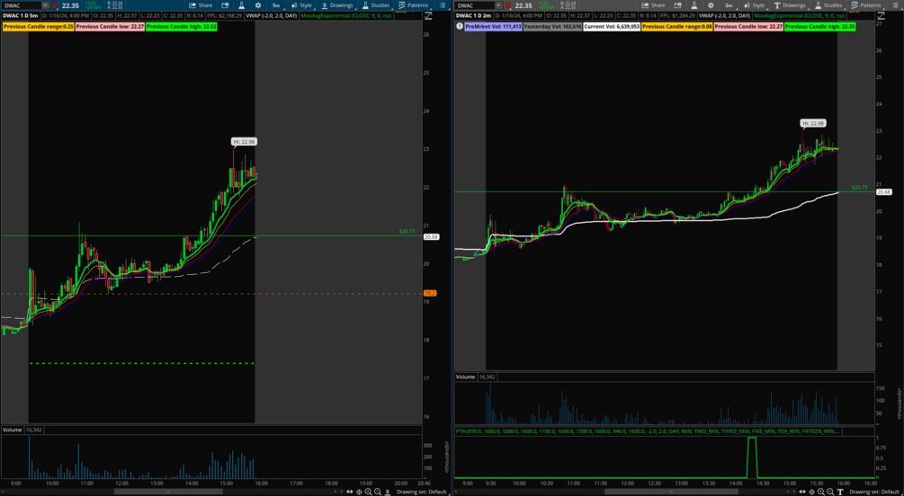Click the PreMrket Vol info exclamation icon
This screenshot has width=904, height=496.
tap(459, 26)
